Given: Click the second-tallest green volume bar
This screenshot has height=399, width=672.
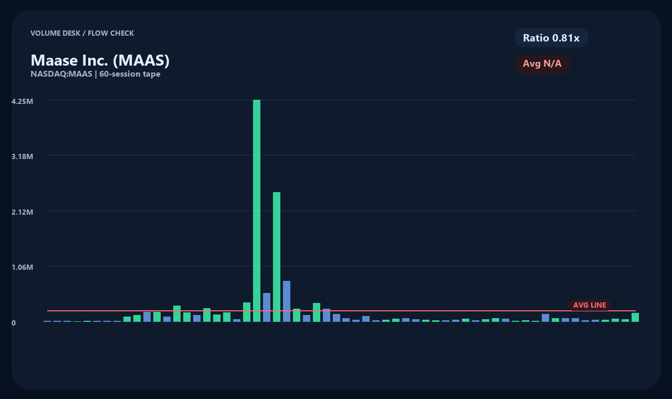Looking at the screenshot, I should 277,257.
